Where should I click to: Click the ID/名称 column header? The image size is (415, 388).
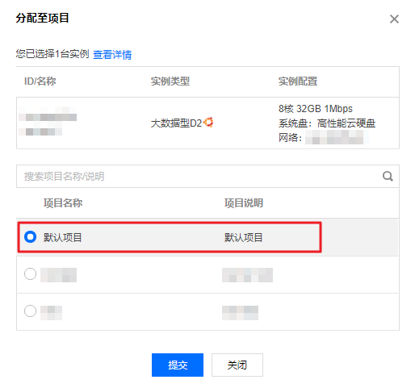[40, 81]
